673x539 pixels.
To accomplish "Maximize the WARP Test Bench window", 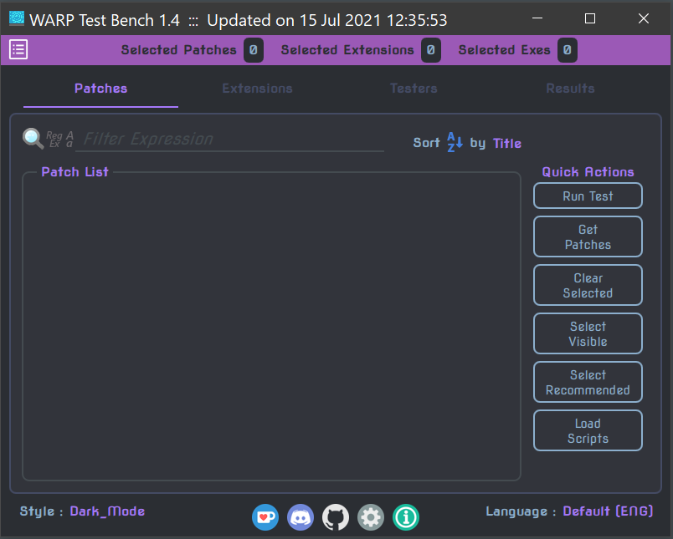I will pyautogui.click(x=590, y=18).
